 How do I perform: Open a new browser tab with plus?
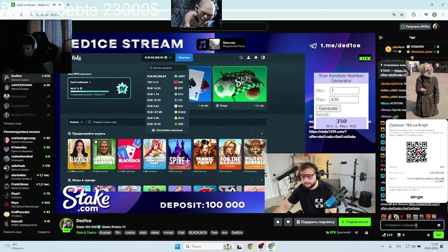68,5
